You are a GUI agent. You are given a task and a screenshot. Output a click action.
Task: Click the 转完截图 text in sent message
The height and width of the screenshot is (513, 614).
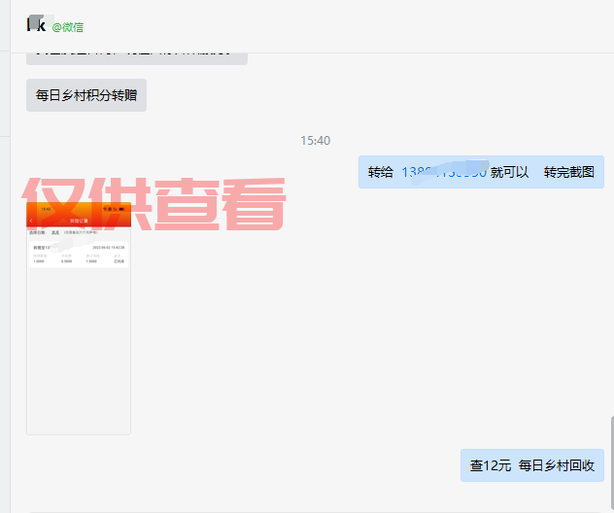[568, 172]
